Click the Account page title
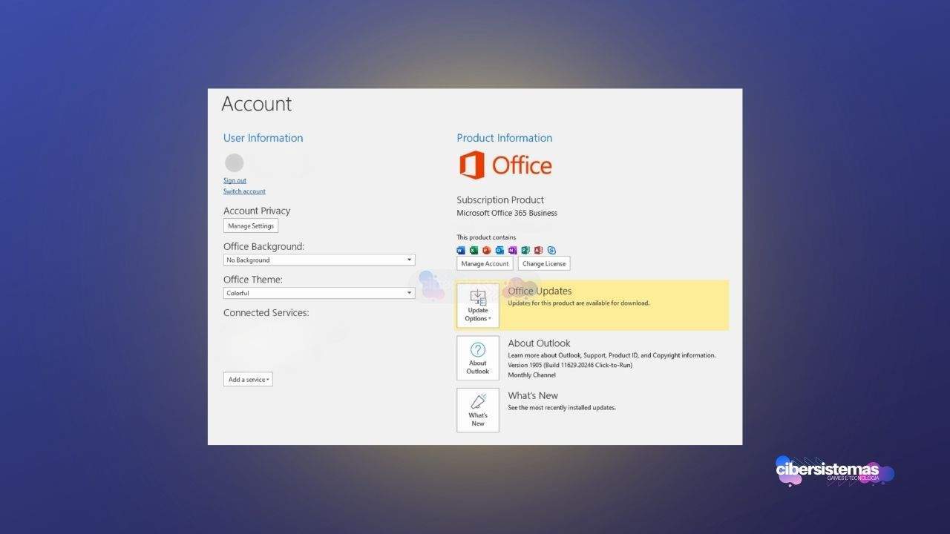Viewport: 950px width, 534px height. 257,104
